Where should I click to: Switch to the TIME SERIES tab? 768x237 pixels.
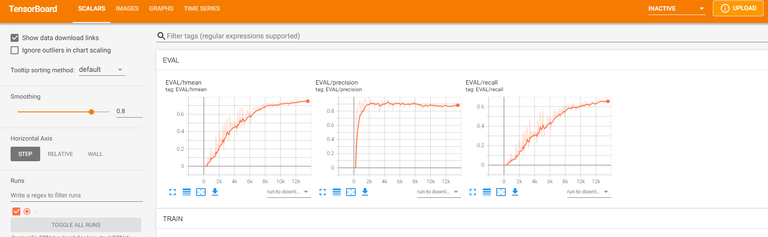(x=202, y=9)
